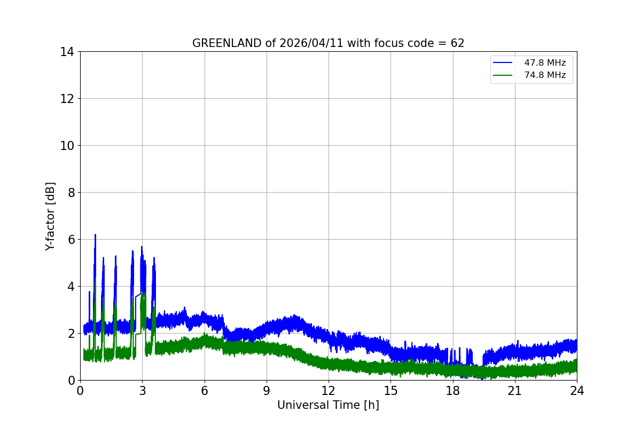Click the 8 tick on the Y-factor axis

[71, 193]
